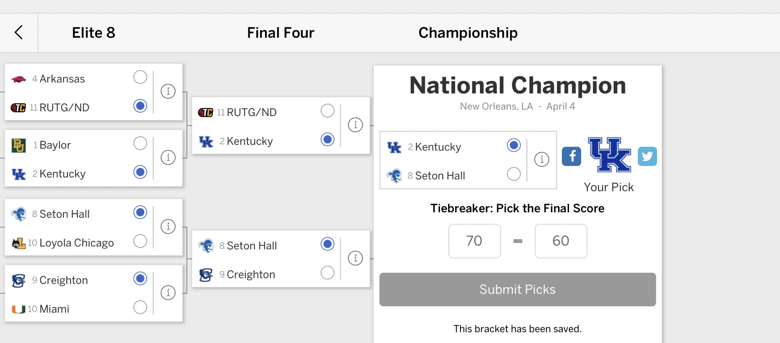Share pick on Twitter

[x=647, y=156]
